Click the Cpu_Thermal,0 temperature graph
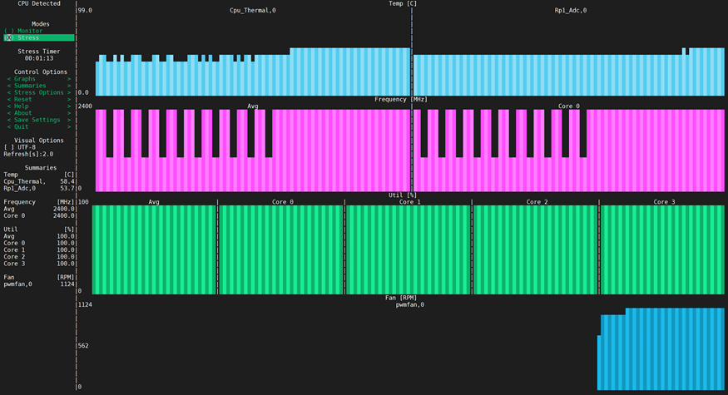This screenshot has height=395, width=728. [x=252, y=71]
